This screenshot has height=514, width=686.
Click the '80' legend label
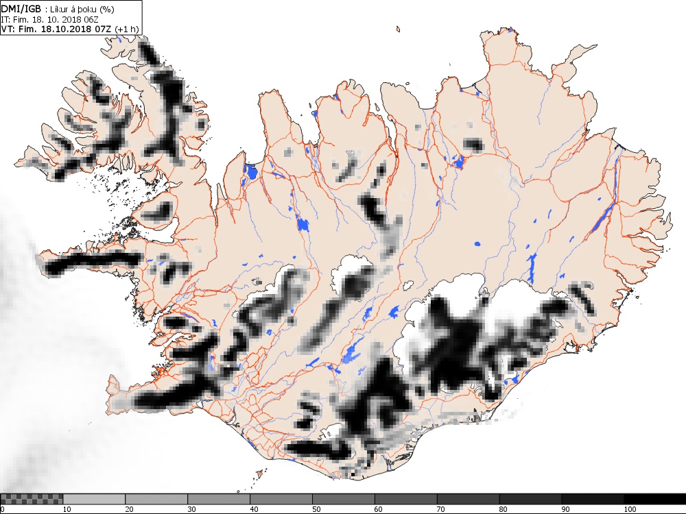504,509
